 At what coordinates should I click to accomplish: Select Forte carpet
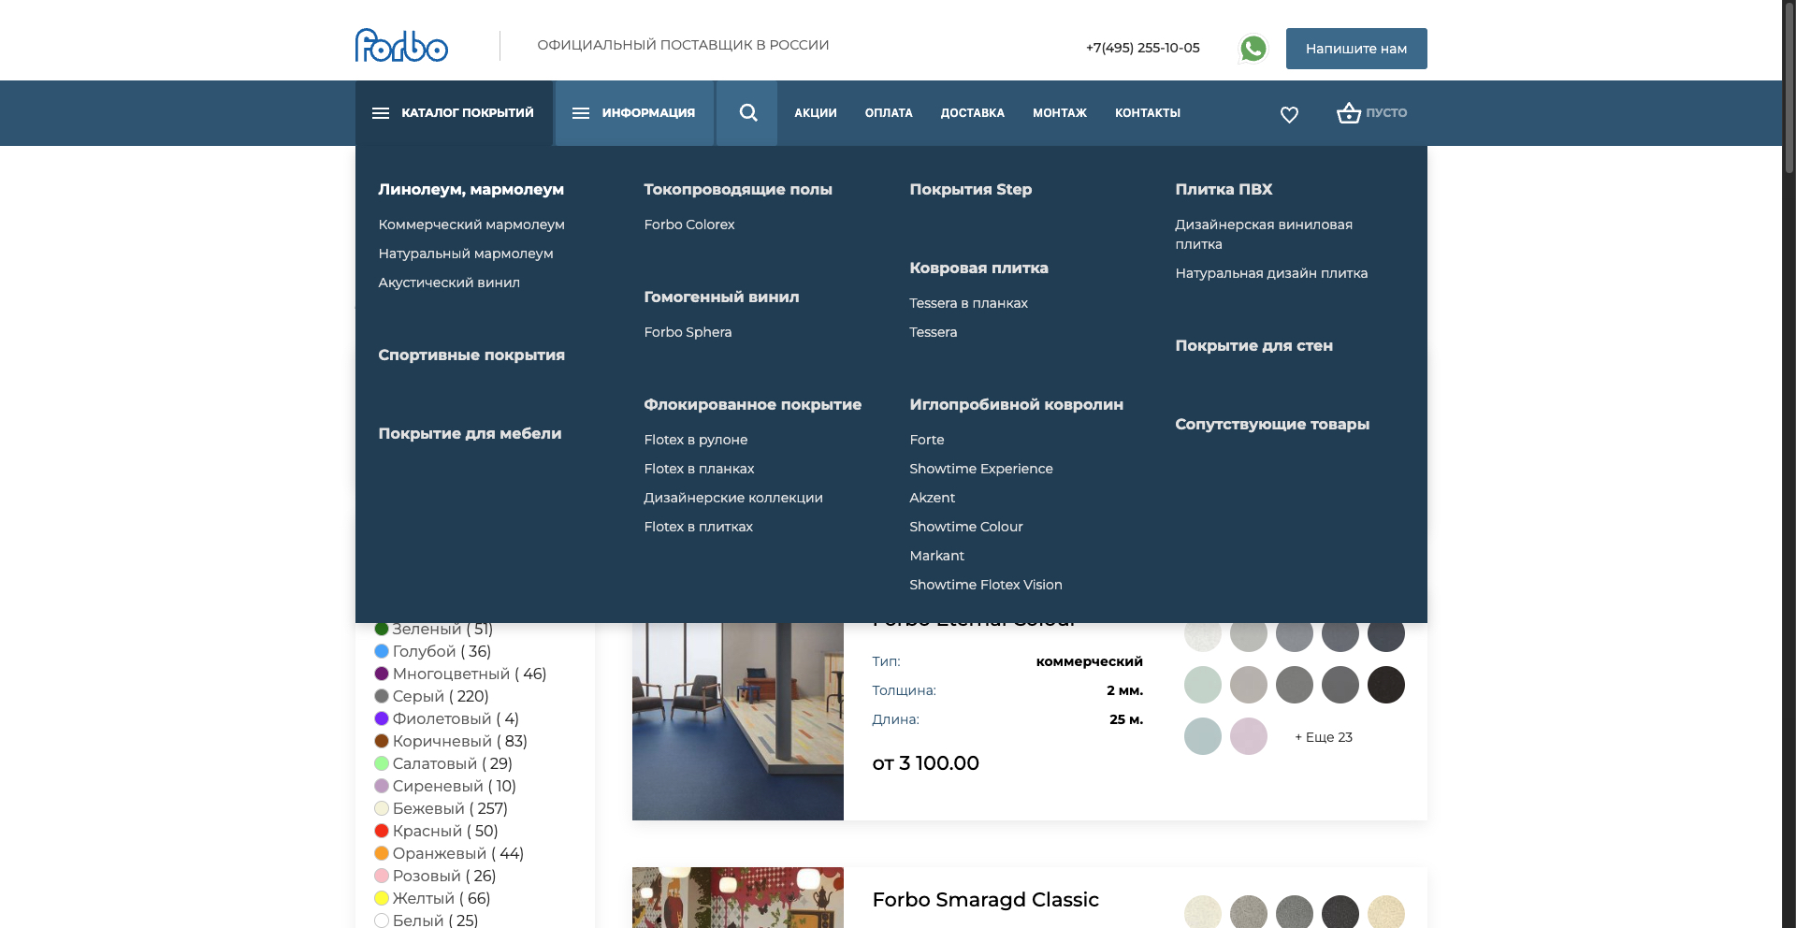(x=927, y=440)
